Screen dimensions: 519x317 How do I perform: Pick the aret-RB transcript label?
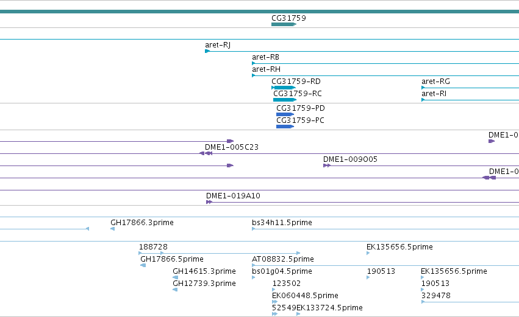(x=265, y=57)
